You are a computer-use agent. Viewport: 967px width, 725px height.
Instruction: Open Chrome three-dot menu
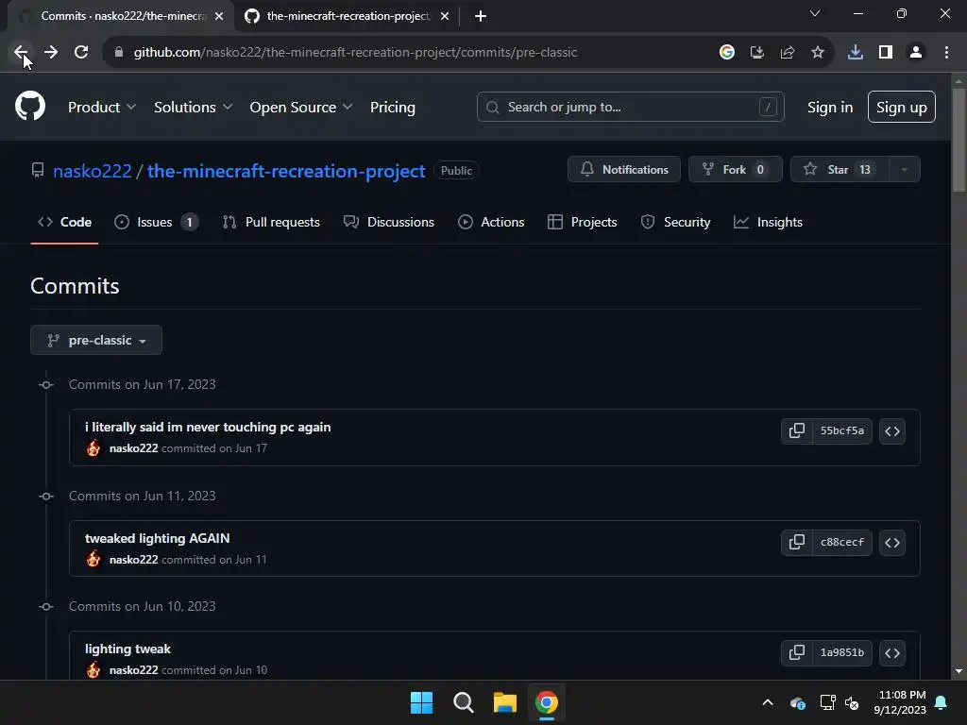tap(946, 53)
